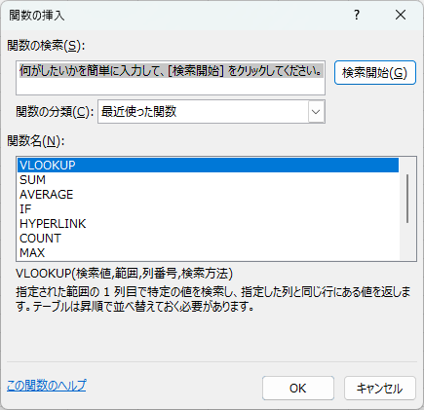The image size is (424, 410).
Task: Click the キャンセル button
Action: [380, 389]
